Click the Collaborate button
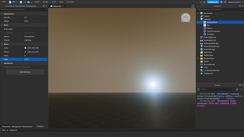 (213, 2)
